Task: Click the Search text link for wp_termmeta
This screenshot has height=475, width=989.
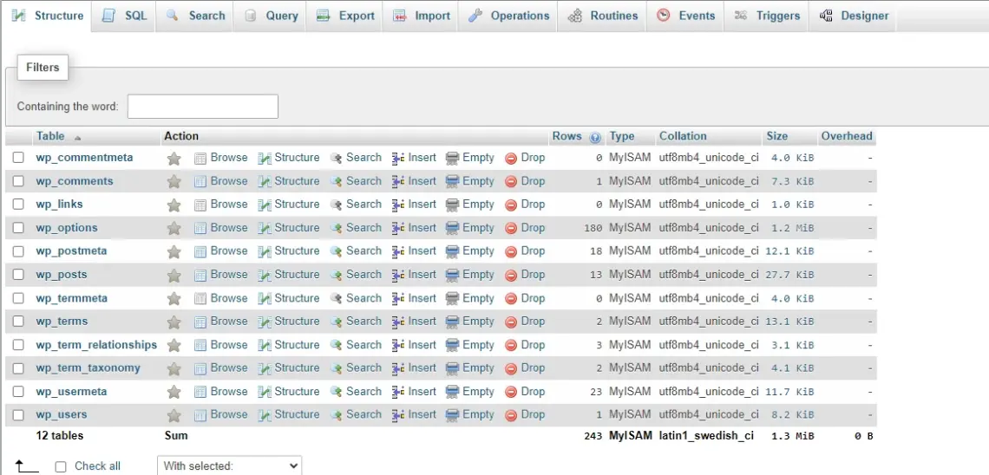Action: [x=364, y=298]
